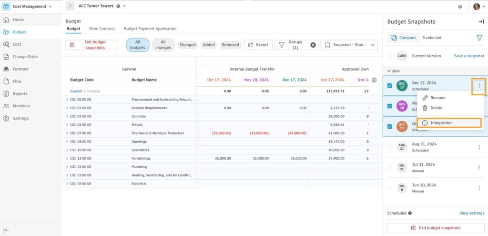This screenshot has height=236, width=488.
Task: Click the Export button
Action: click(x=258, y=45)
